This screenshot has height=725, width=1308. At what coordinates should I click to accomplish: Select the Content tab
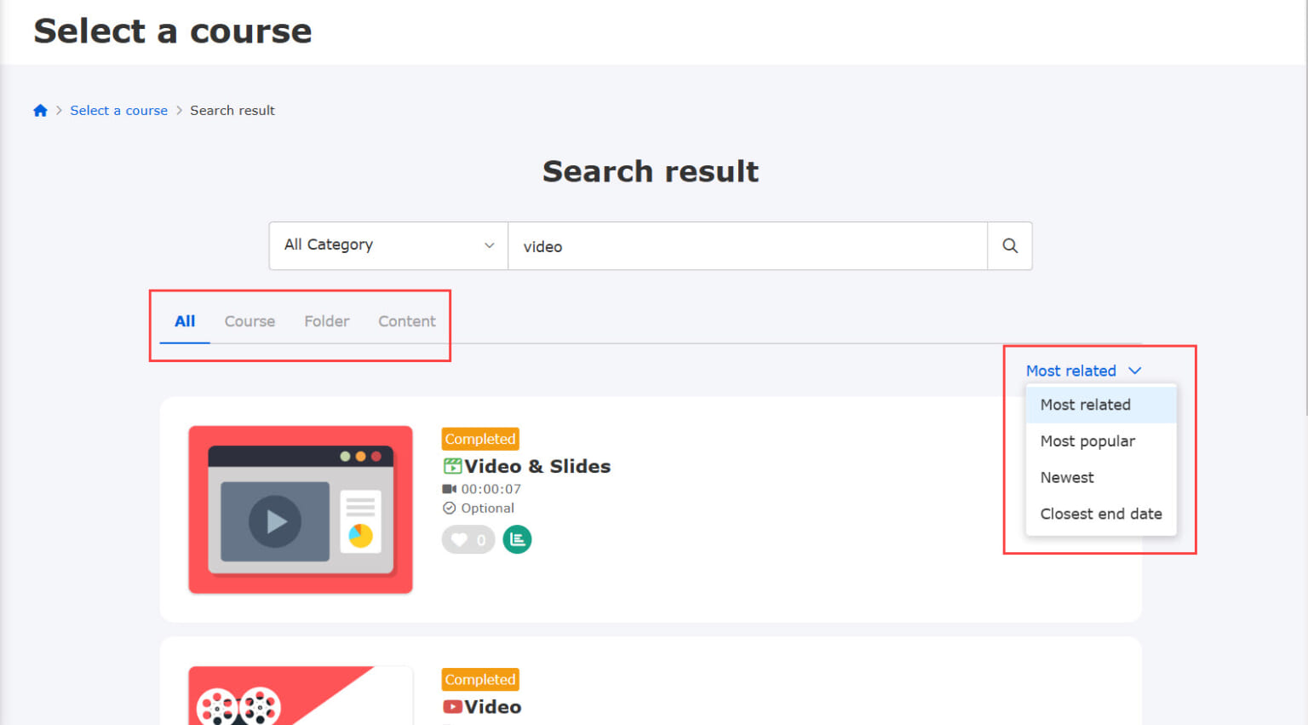click(x=407, y=321)
